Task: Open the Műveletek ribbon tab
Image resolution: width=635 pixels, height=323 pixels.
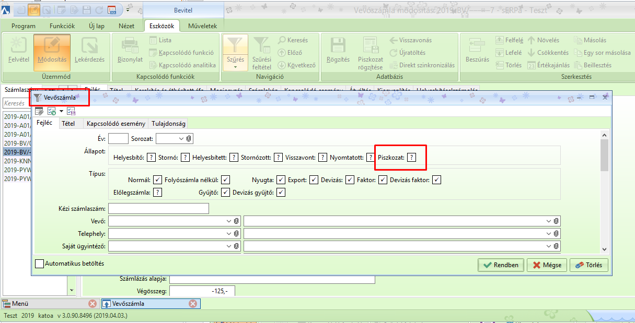Action: (202, 26)
